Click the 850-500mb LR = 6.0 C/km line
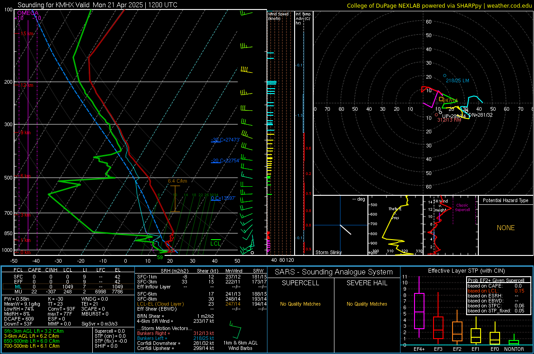The width and height of the screenshot is (534, 354). click(x=32, y=341)
